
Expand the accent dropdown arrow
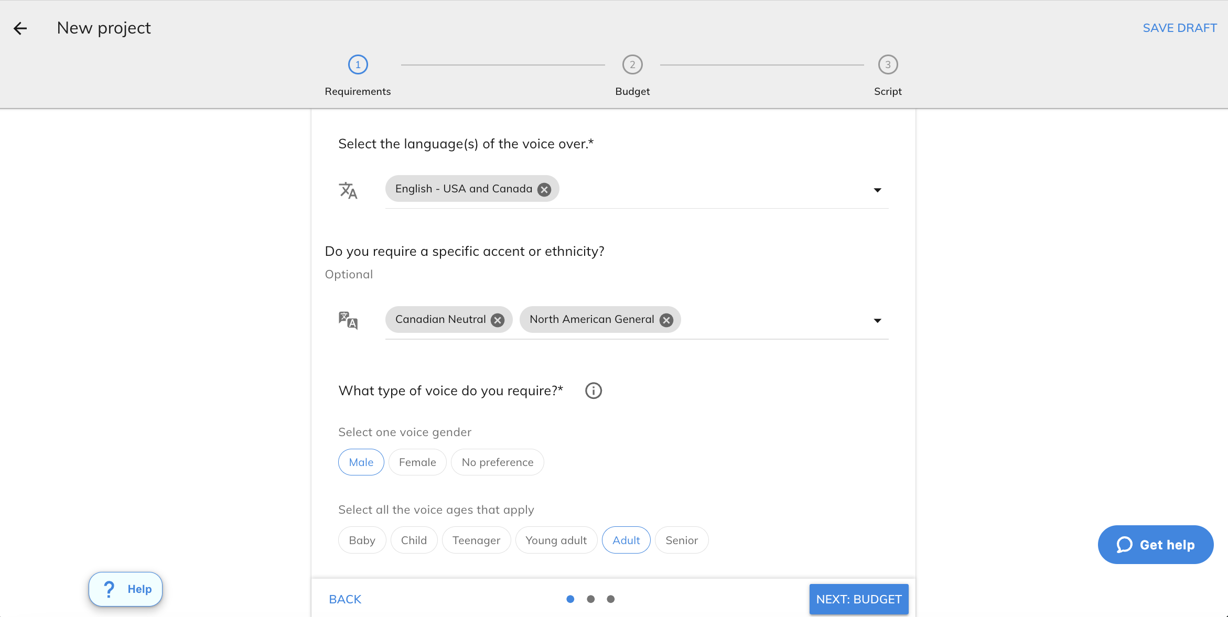pyautogui.click(x=877, y=320)
